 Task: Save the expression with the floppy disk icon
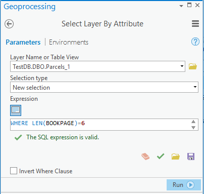tap(191, 157)
